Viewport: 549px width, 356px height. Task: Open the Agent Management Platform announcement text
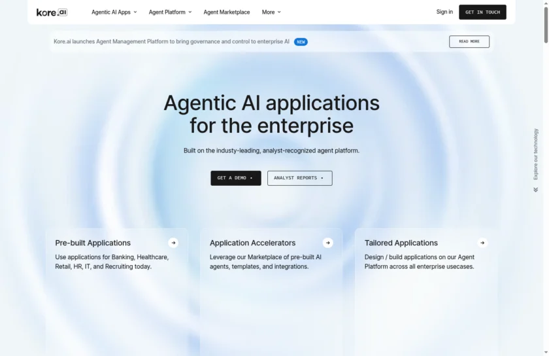[171, 41]
